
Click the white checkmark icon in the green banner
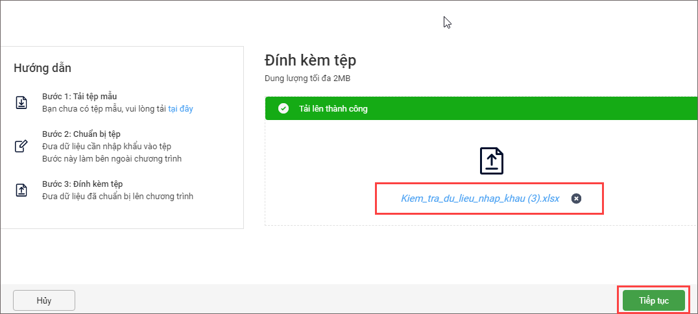pyautogui.click(x=283, y=109)
